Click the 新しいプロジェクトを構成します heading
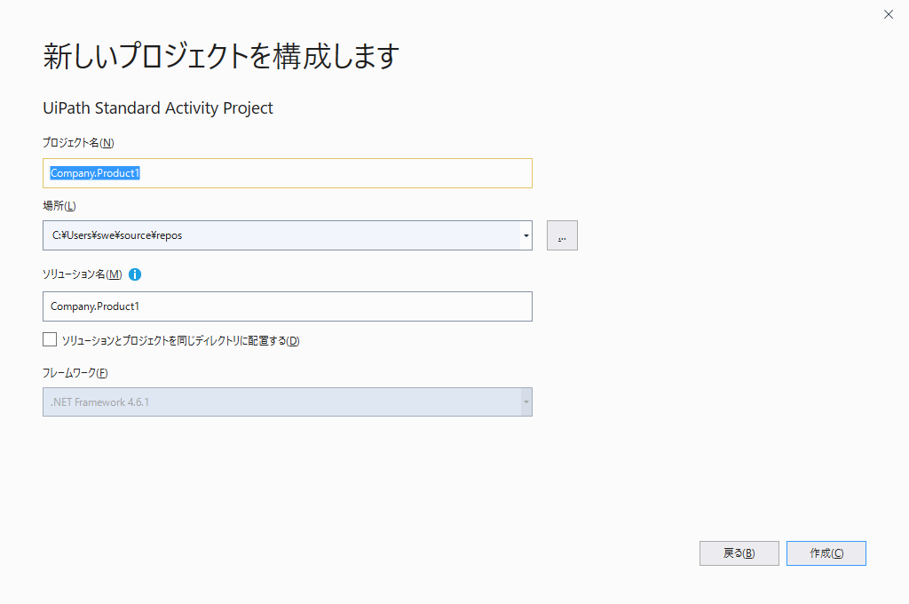 221,56
